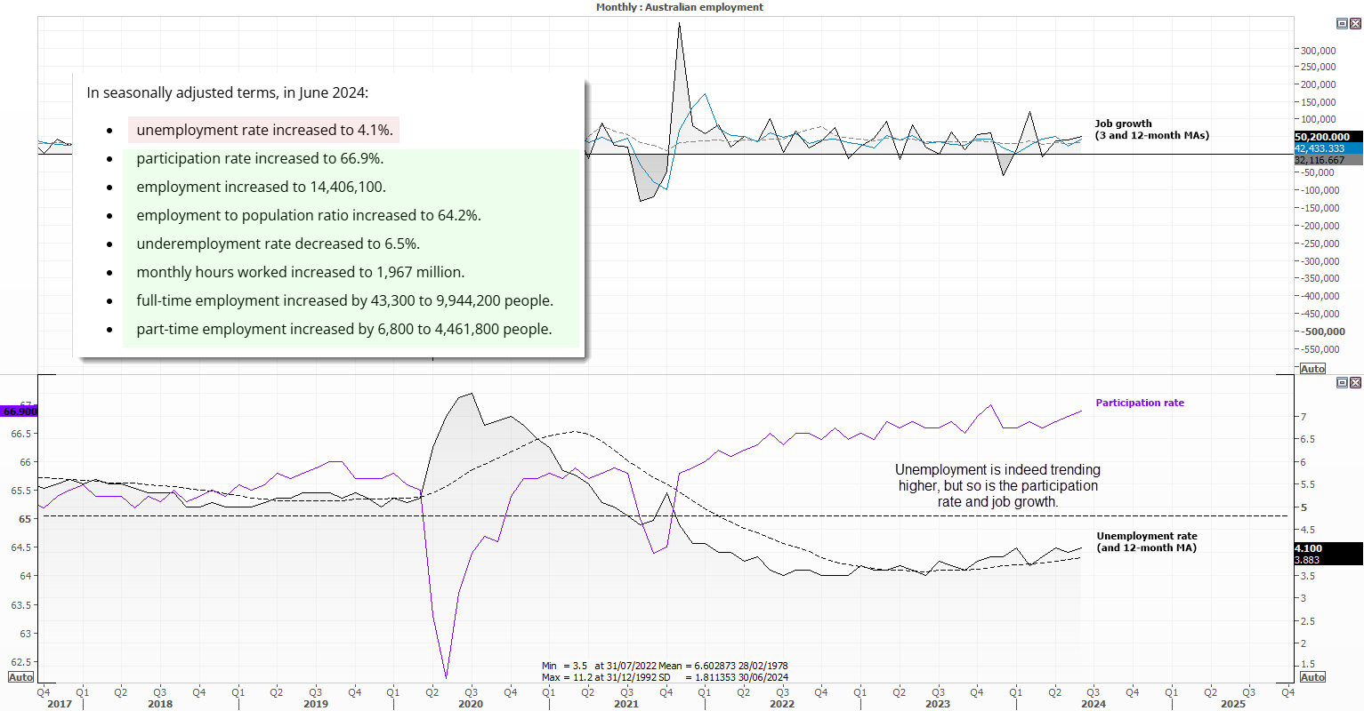Screen dimensions: 1364x711
Task: Click the bold -500,000 tick on job growth axis
Action: (1322, 332)
